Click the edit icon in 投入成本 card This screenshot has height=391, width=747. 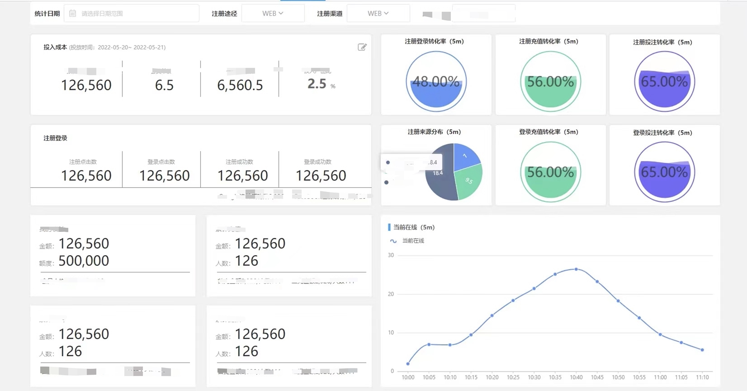coord(362,47)
